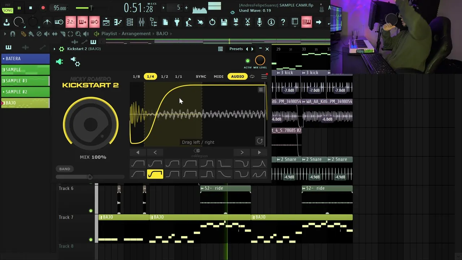This screenshot has width=462, height=260.
Task: Open pattern selector arrow before 5
Action: 164,8
